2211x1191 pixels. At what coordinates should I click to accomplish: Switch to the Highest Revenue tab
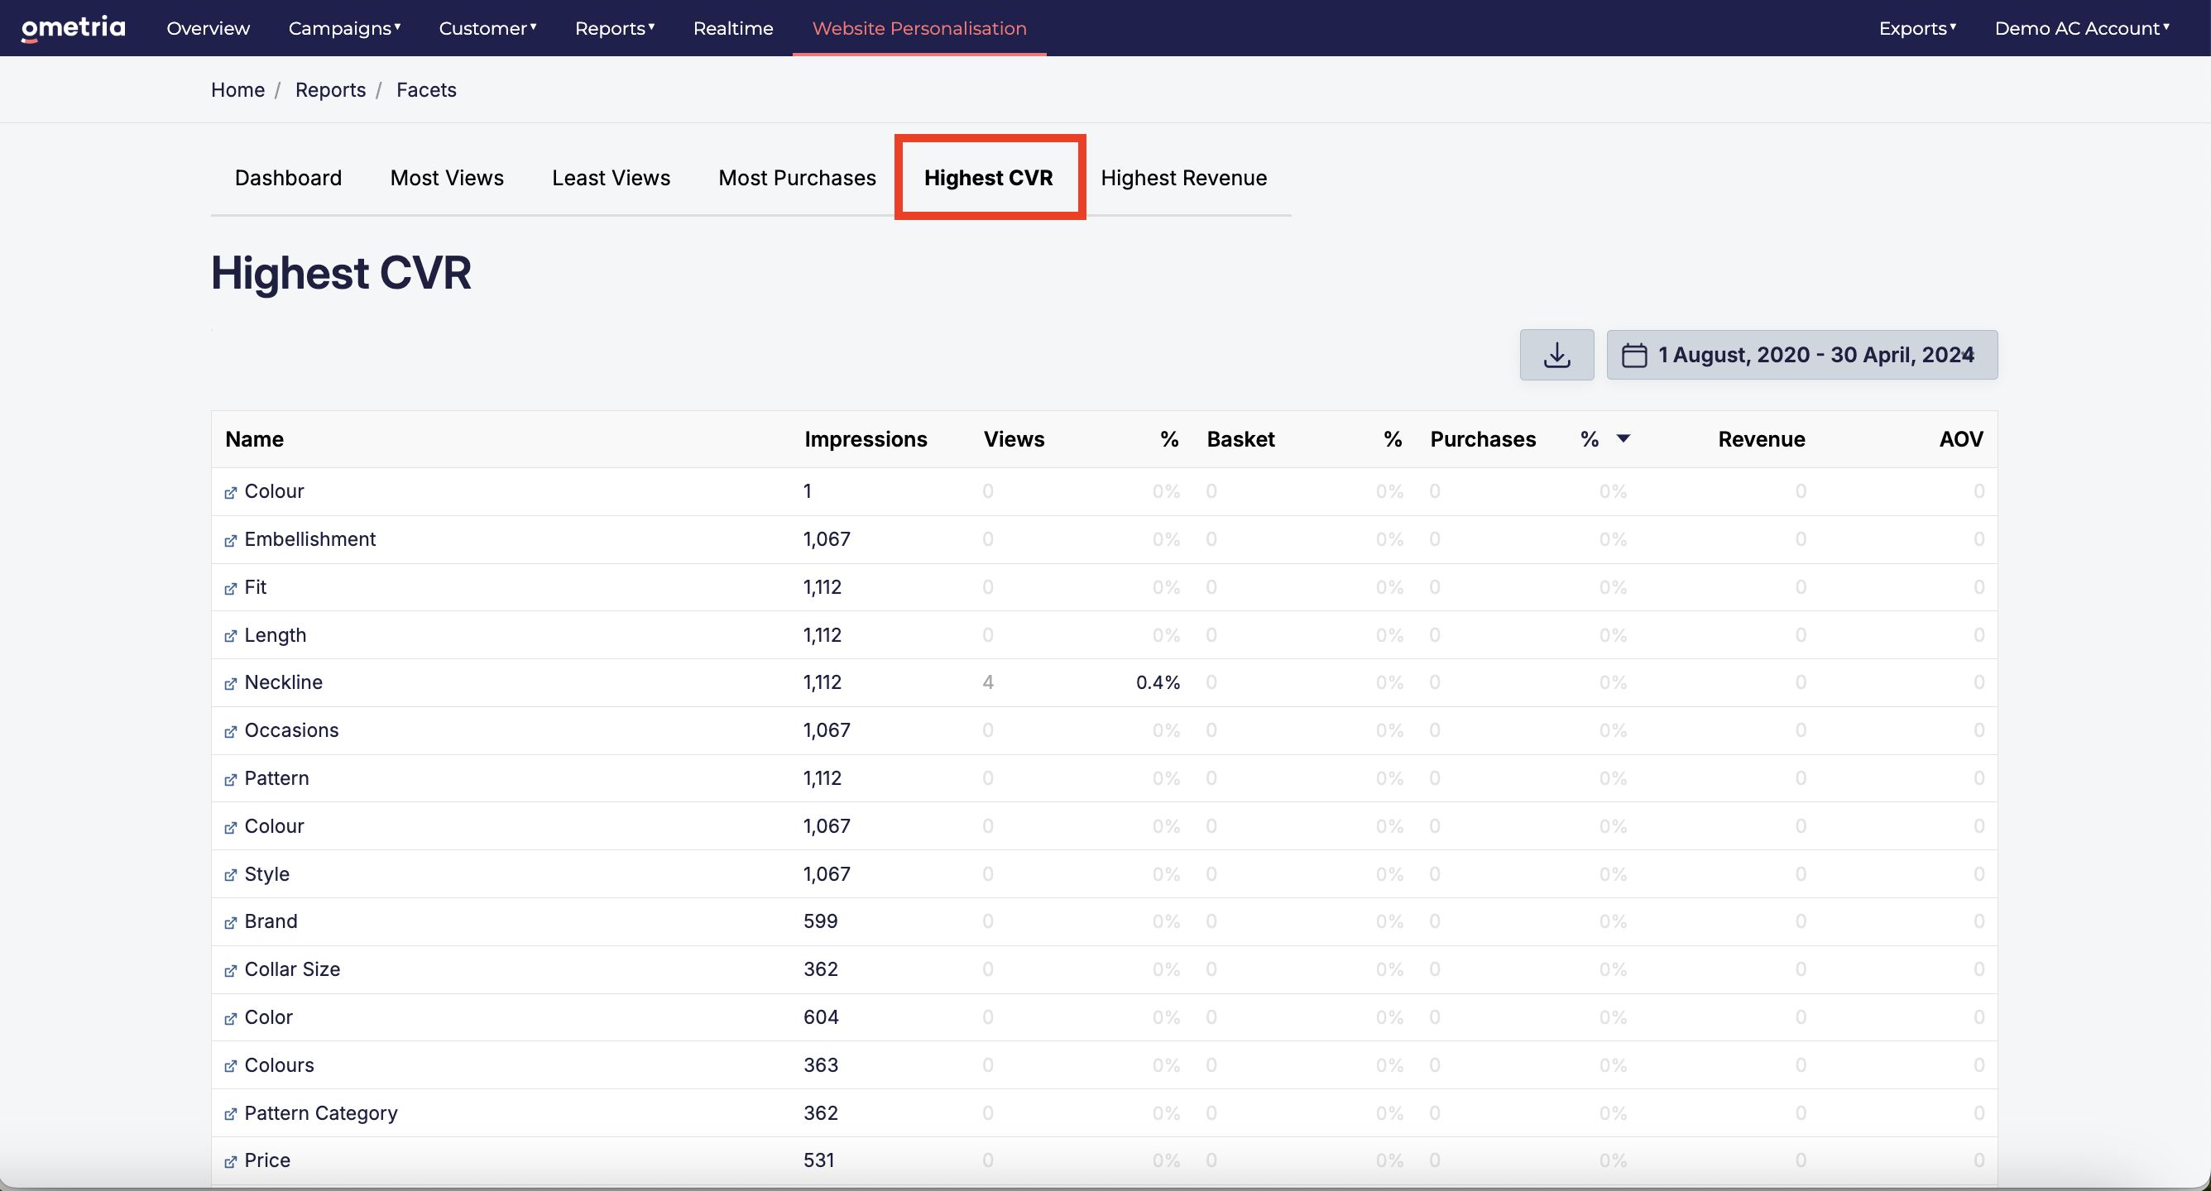[1183, 178]
